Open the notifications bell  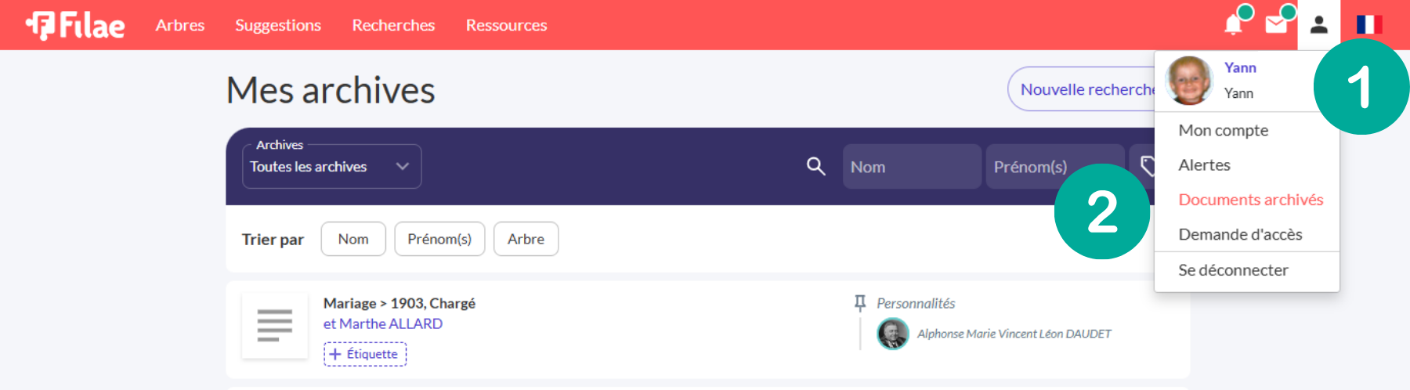1233,25
